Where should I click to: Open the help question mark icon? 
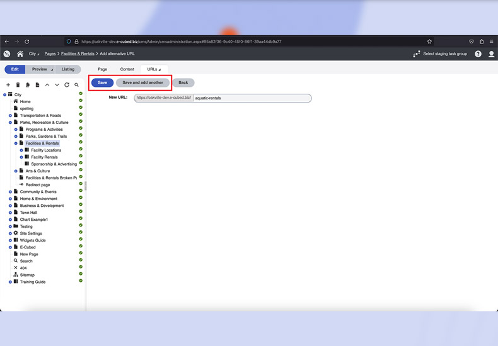(478, 54)
